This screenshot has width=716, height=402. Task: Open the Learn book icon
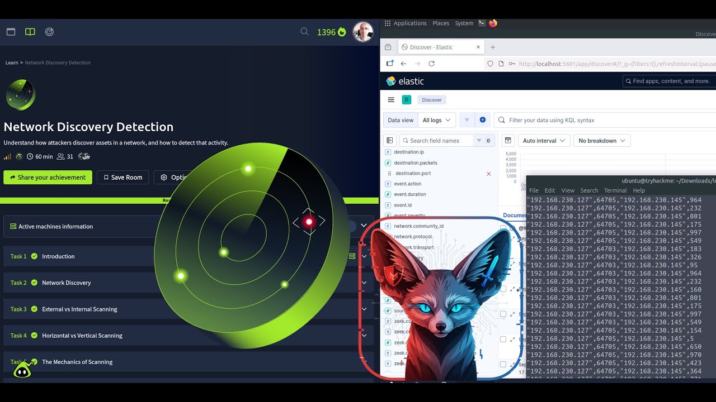point(30,32)
